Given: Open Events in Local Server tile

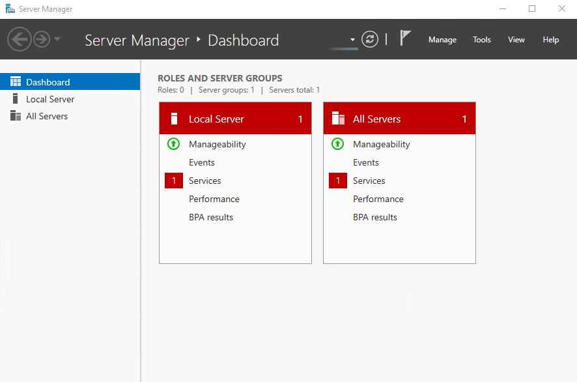Looking at the screenshot, I should pyautogui.click(x=202, y=162).
